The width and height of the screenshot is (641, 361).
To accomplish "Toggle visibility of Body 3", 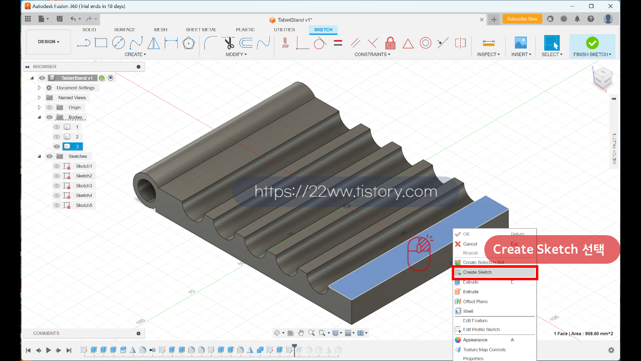I will click(x=57, y=146).
